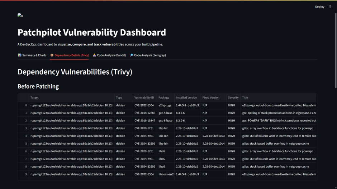
Task: Select the 'gcc: POWER9 DARN RNG' title cell
Action: point(278,121)
